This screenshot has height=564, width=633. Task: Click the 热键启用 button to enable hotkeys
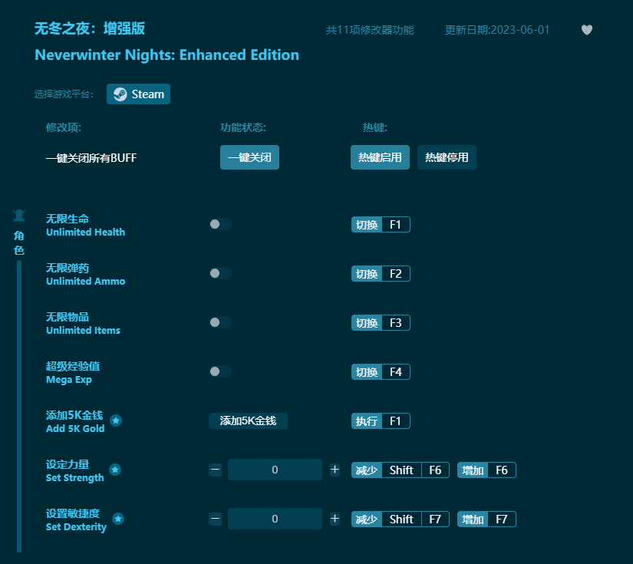tap(380, 157)
